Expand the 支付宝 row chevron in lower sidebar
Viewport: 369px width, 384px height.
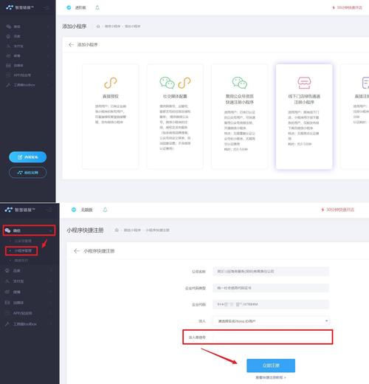pos(51,281)
